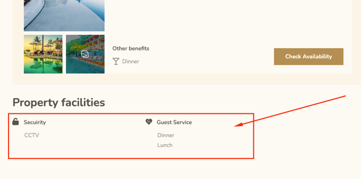The image size is (361, 179).
Task: Select the Secuirity facility heading
Action: click(x=35, y=122)
